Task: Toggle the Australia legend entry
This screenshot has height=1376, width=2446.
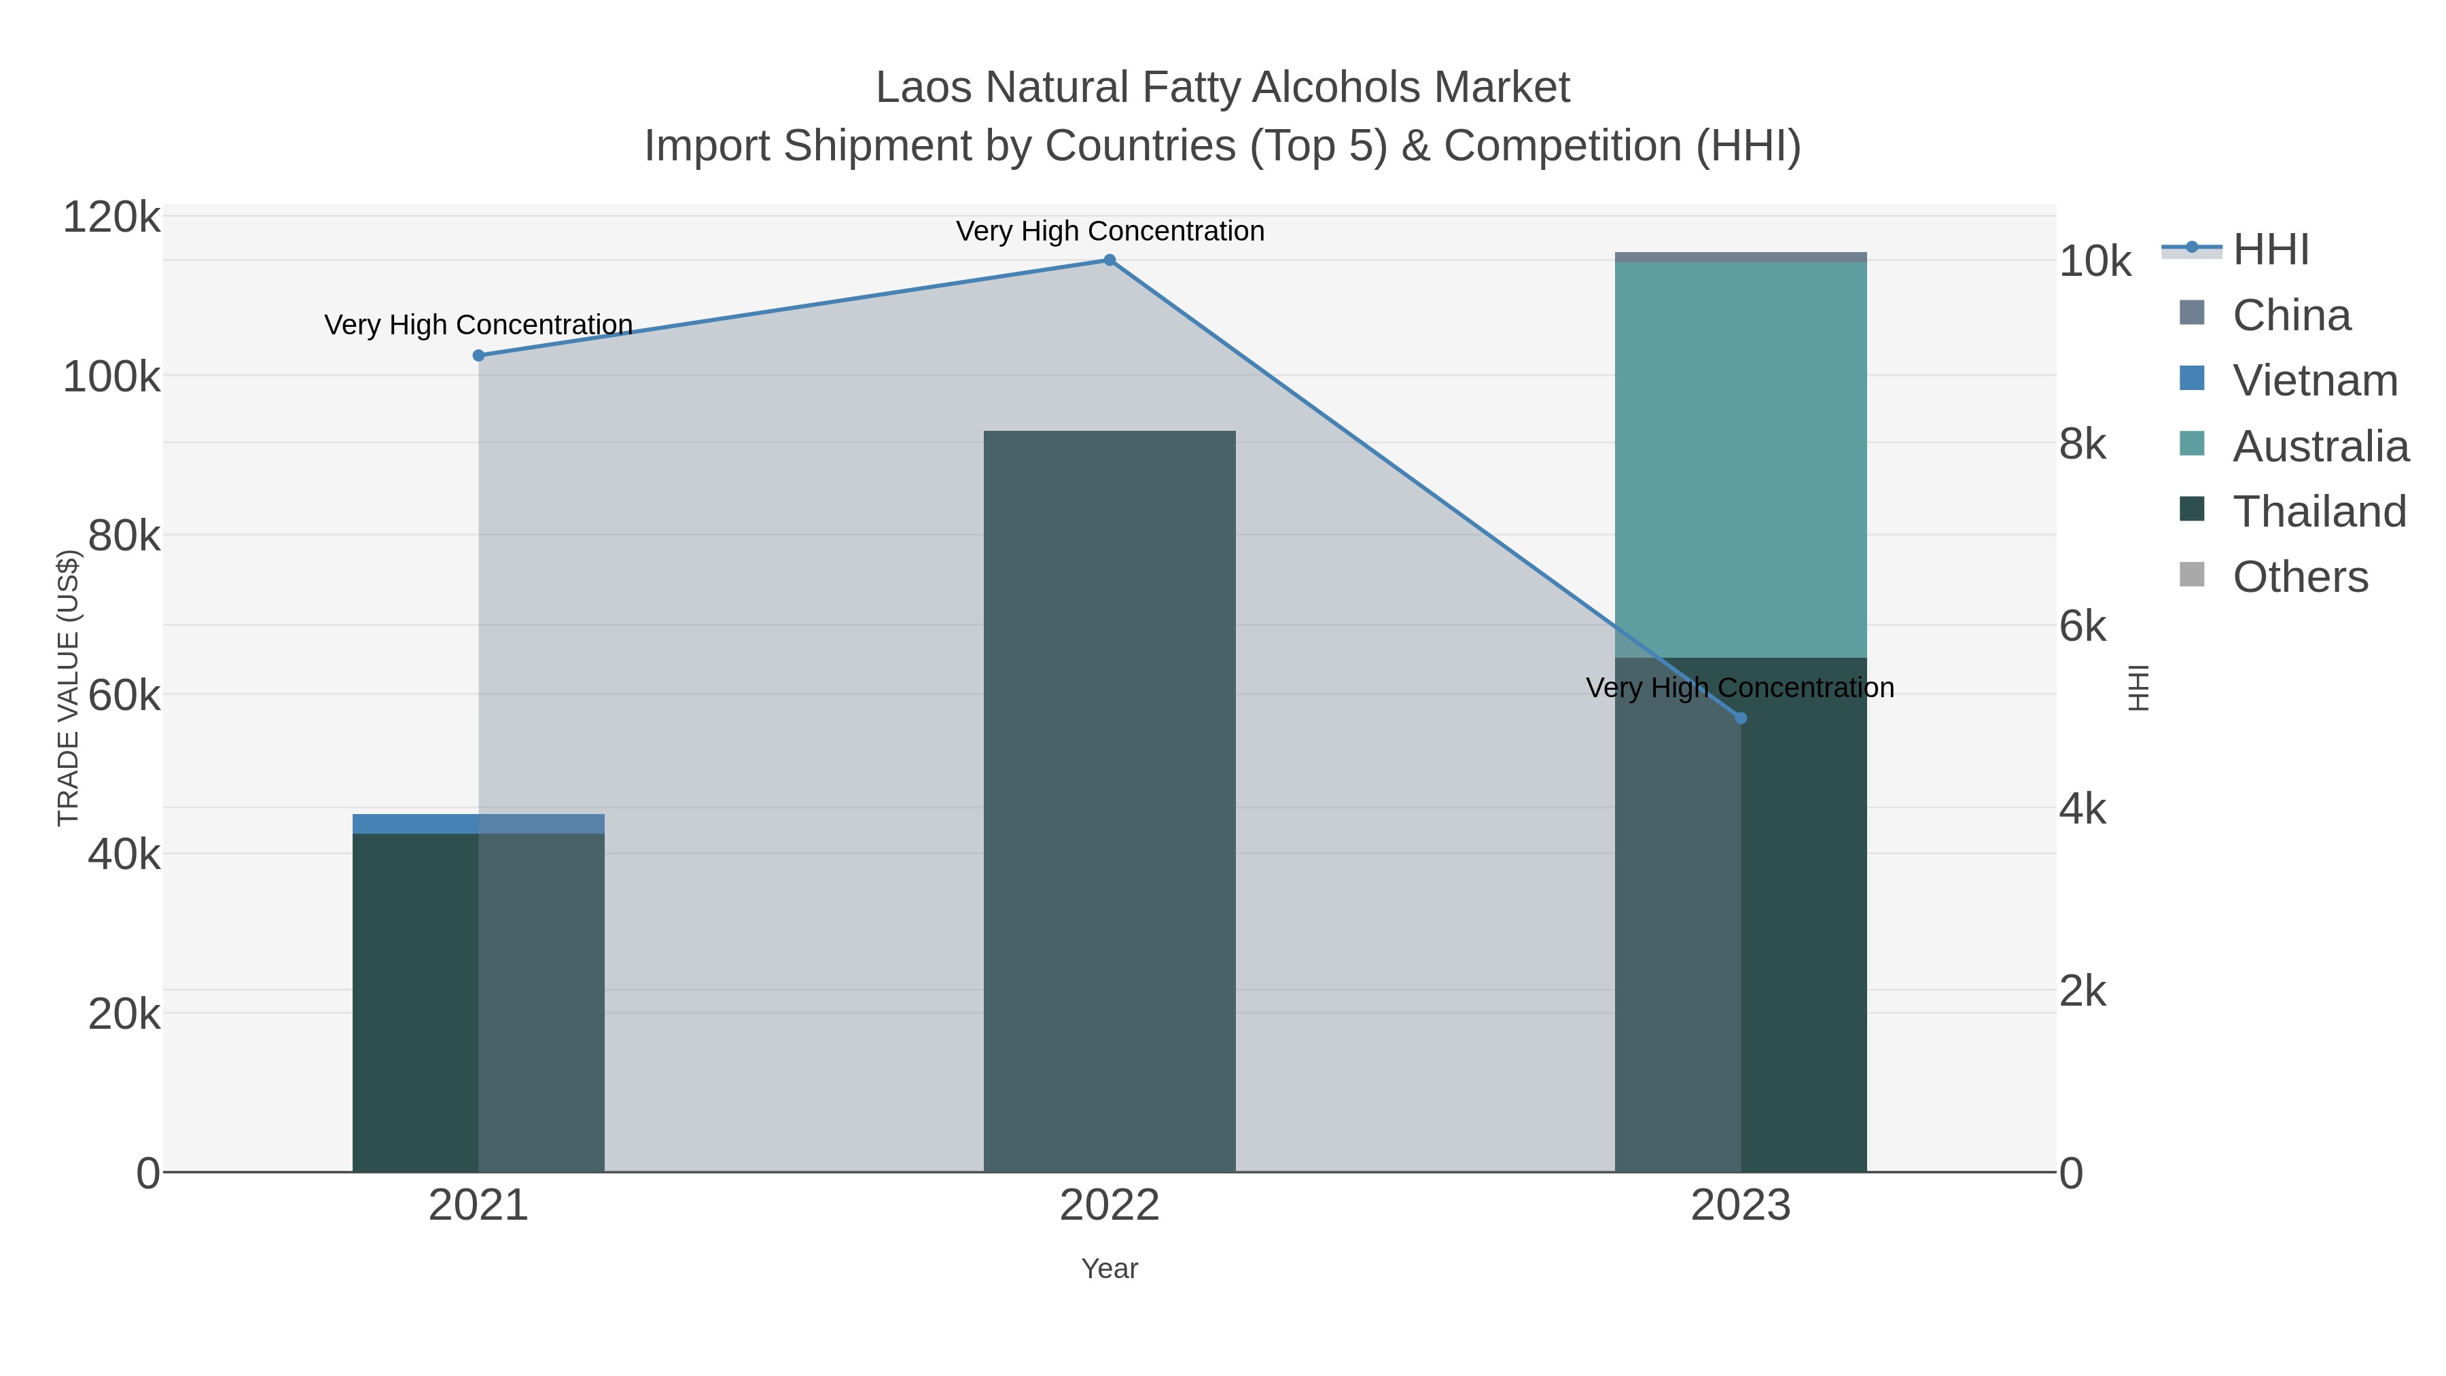Action: click(2294, 446)
